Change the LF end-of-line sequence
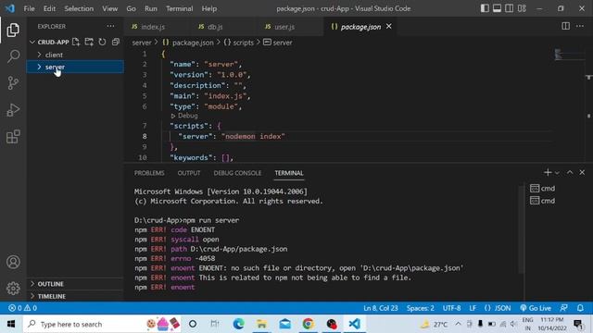The width and height of the screenshot is (593, 333). point(473,308)
